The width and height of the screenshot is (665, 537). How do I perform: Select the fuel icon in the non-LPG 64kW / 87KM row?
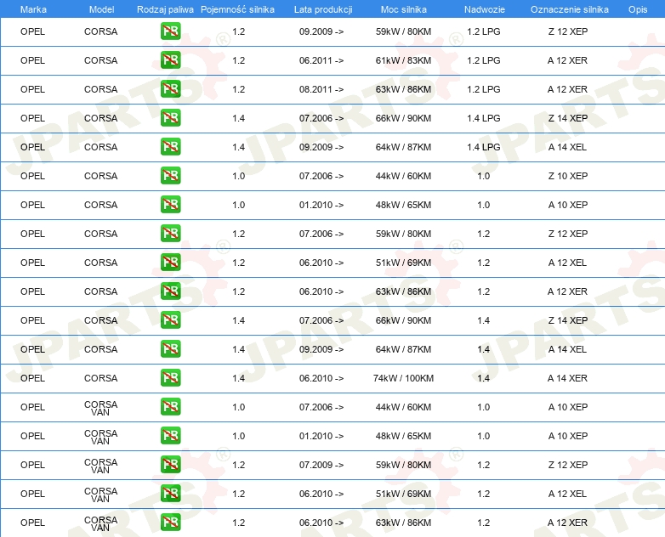[170, 349]
